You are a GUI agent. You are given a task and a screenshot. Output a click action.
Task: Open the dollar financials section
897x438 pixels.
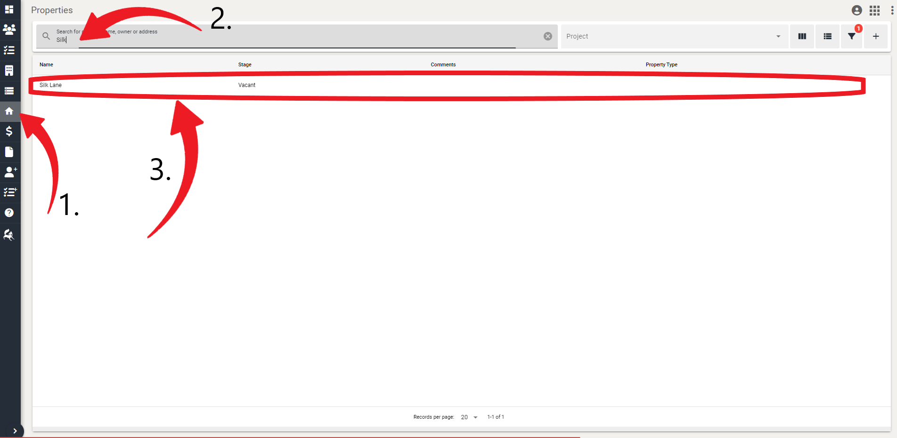pyautogui.click(x=9, y=131)
